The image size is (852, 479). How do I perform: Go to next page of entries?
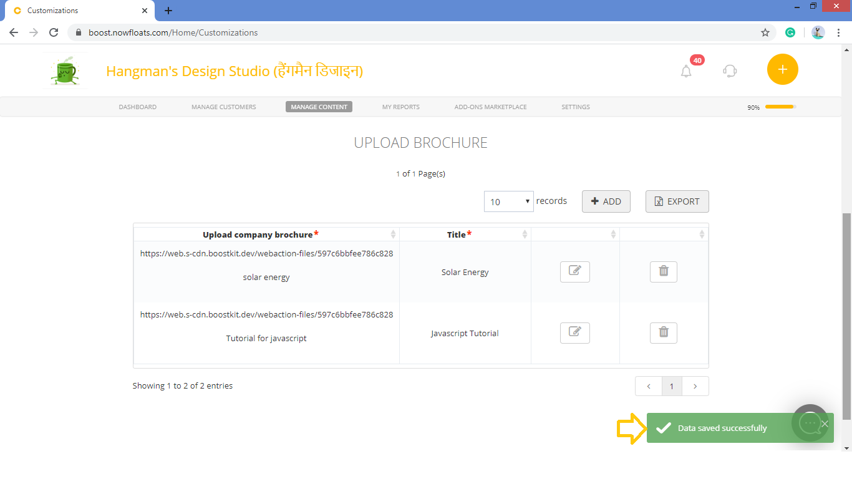click(x=695, y=386)
